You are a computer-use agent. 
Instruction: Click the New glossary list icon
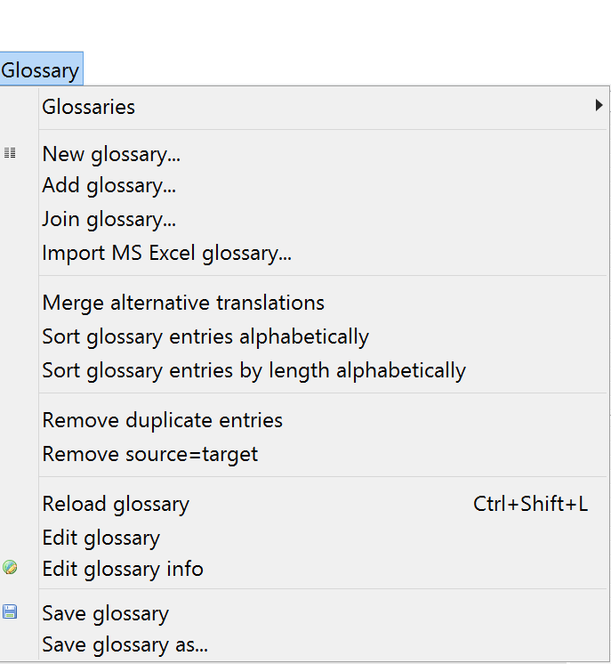10,153
